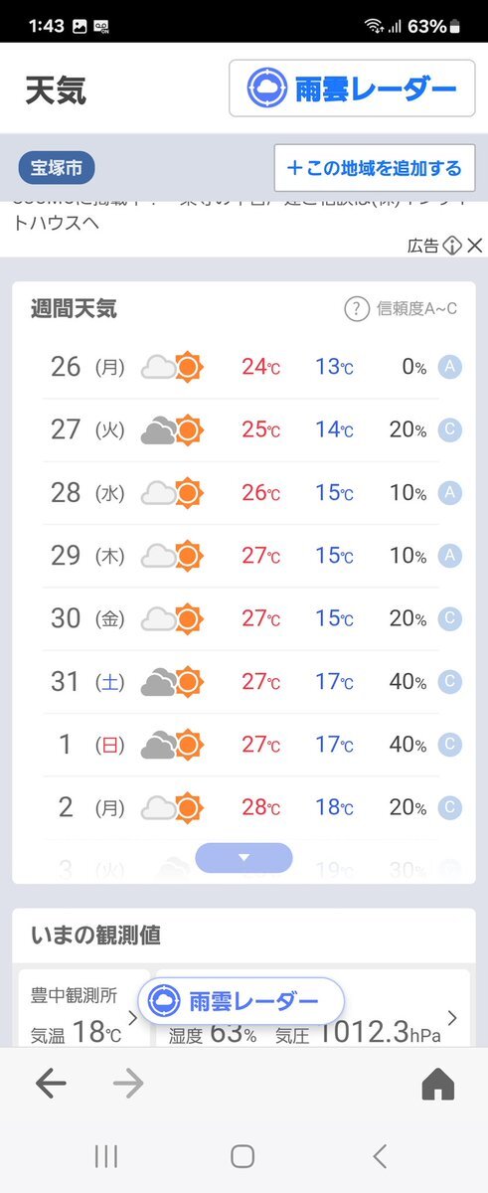Click the weather icon for 26 (月)

tap(172, 368)
